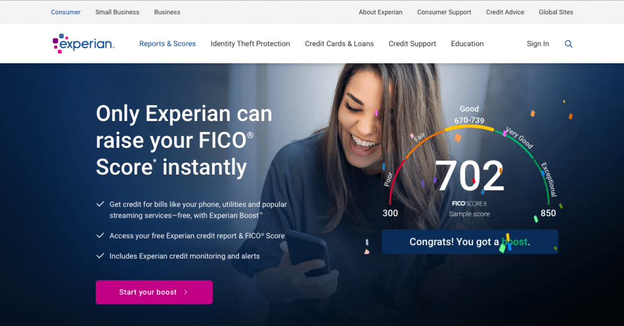Click the checkmark beside credit monitoring bullet
Viewport: 624px width, 326px height.
click(101, 255)
